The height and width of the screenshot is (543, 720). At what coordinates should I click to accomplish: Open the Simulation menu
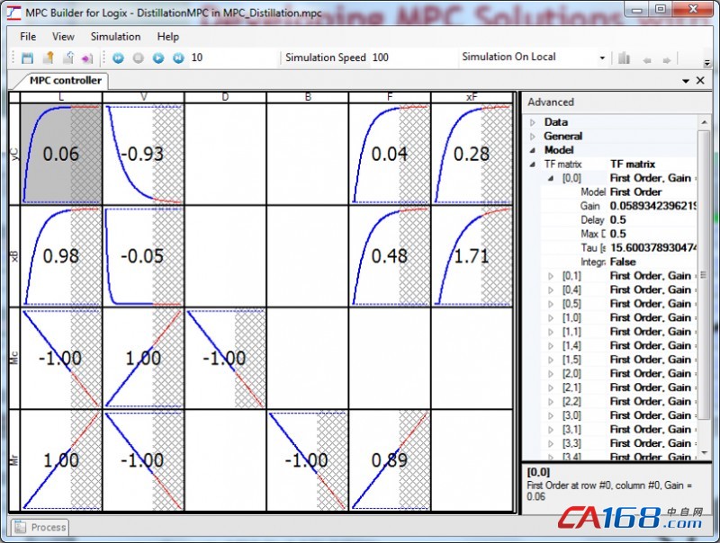[115, 37]
